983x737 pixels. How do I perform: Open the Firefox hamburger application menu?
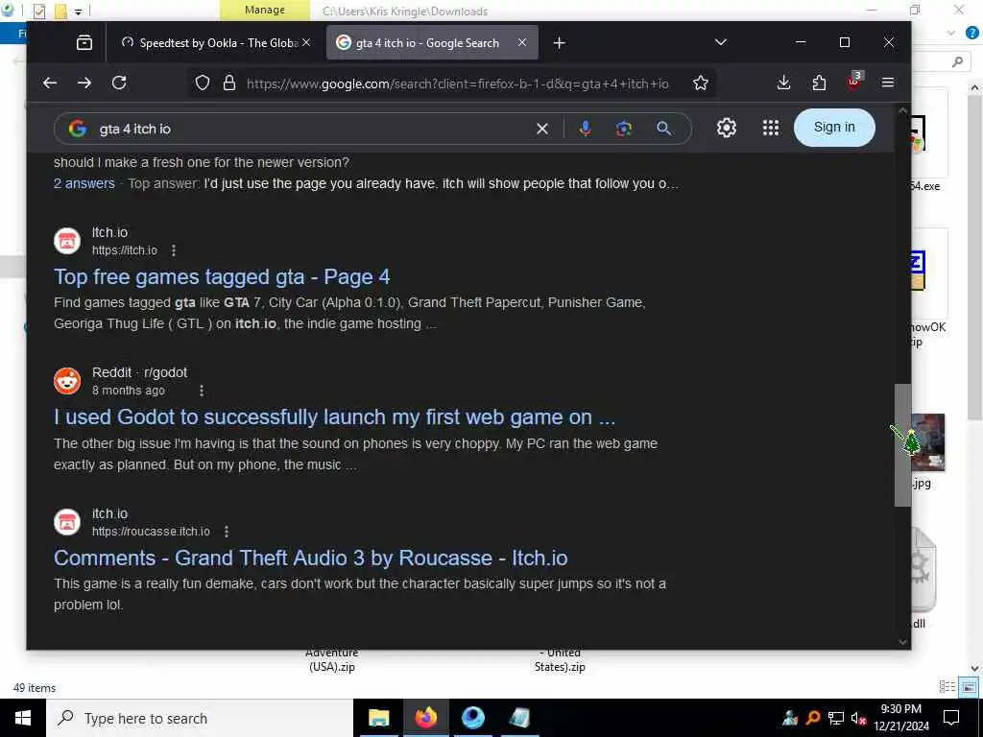pos(888,83)
